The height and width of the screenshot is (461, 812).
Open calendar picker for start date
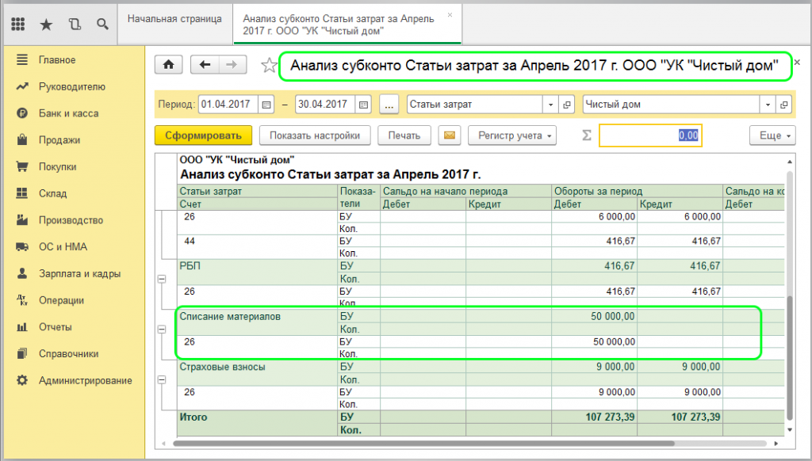click(x=266, y=105)
